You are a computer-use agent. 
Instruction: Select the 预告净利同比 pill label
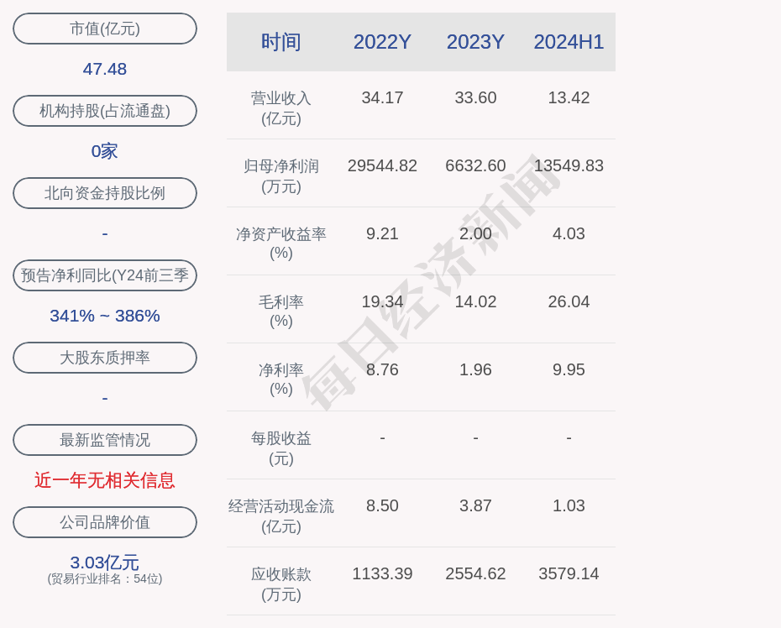(x=105, y=275)
